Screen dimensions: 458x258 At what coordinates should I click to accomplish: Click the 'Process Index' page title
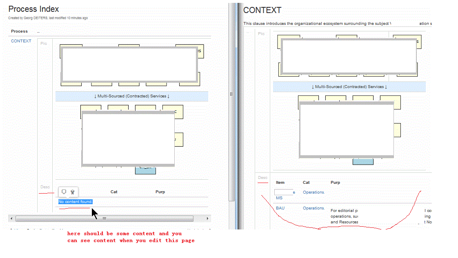33,9
